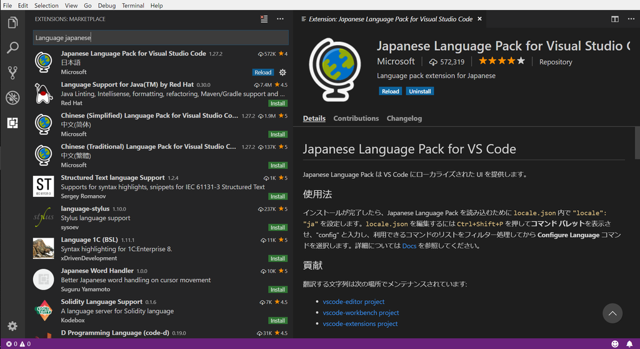
Task: Click the large globe logo in extension details
Action: pos(335,69)
